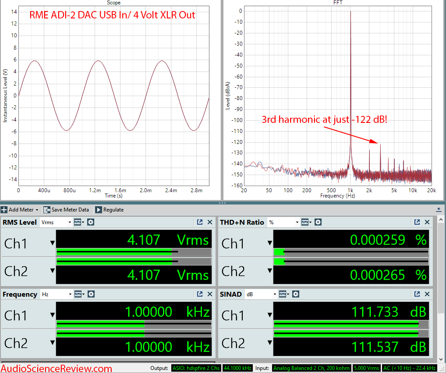Click the Scope sine waveform plot
The image size is (446, 373).
114,96
